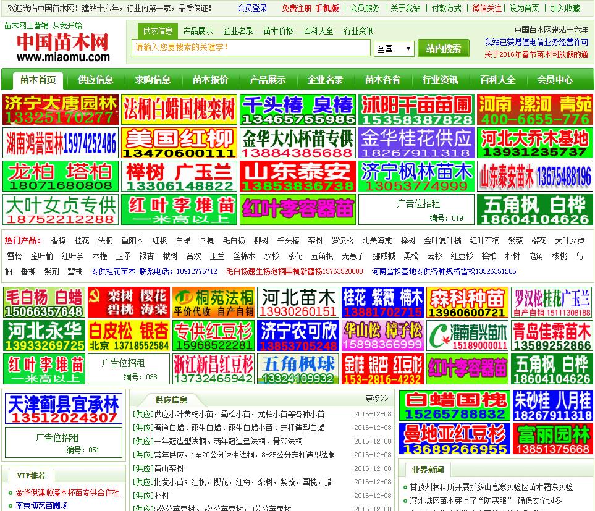Viewport: 595px width, 511px height.
Task: Go to 苗木首页 in main navigation
Action: click(x=38, y=80)
